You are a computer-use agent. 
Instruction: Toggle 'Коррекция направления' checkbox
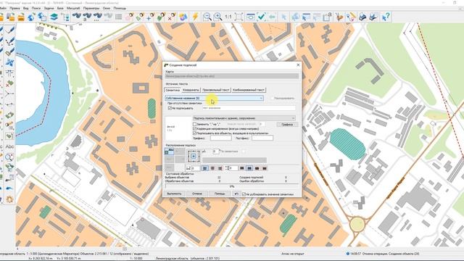(194, 129)
